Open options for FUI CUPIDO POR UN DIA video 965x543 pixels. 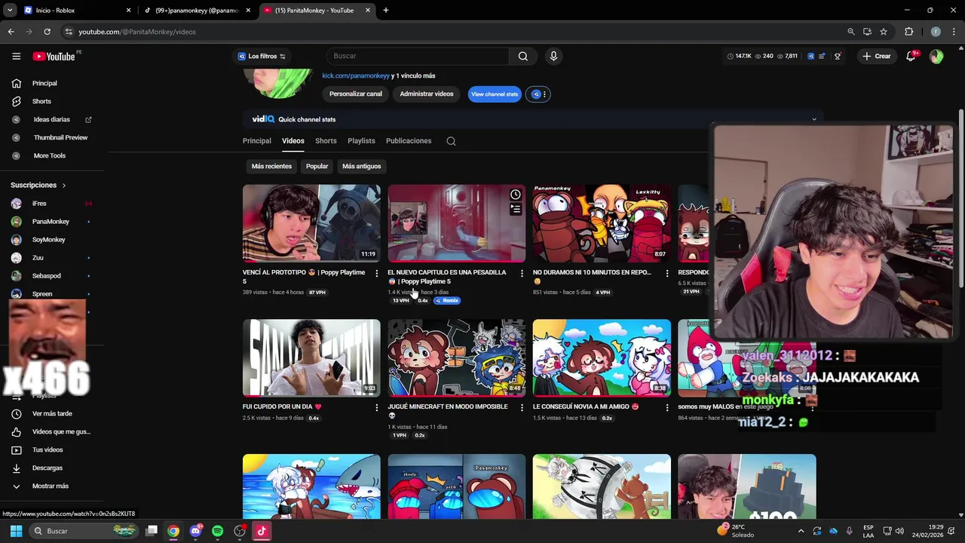pos(376,407)
